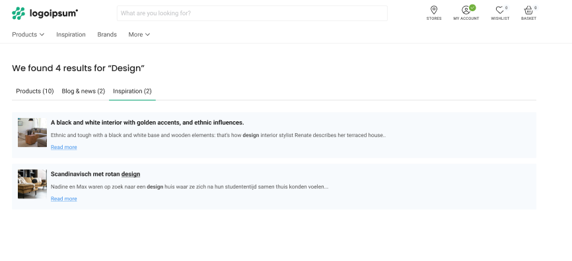Image resolution: width=572 pixels, height=261 pixels.
Task: Open 'A black and white interior' article title
Action: pos(147,123)
